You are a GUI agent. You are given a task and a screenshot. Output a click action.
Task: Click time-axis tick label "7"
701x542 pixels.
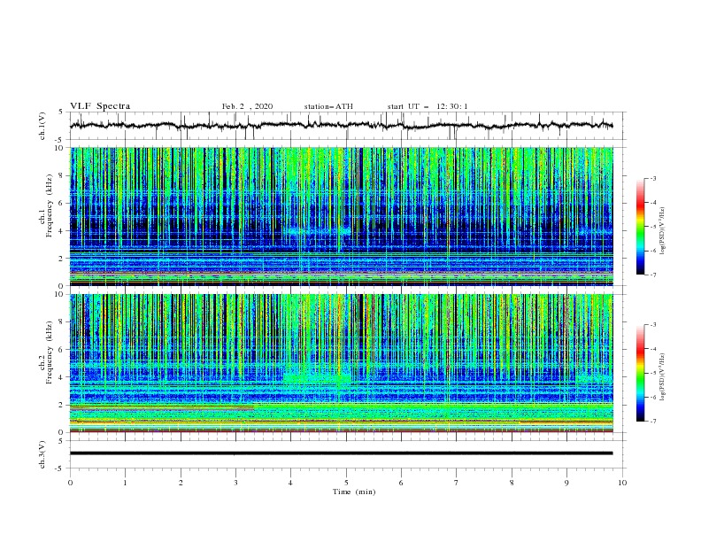click(457, 483)
